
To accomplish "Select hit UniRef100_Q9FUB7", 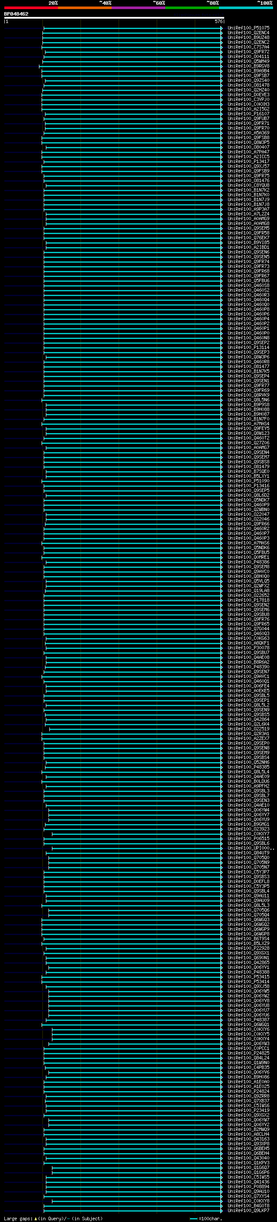I will pos(248,119).
